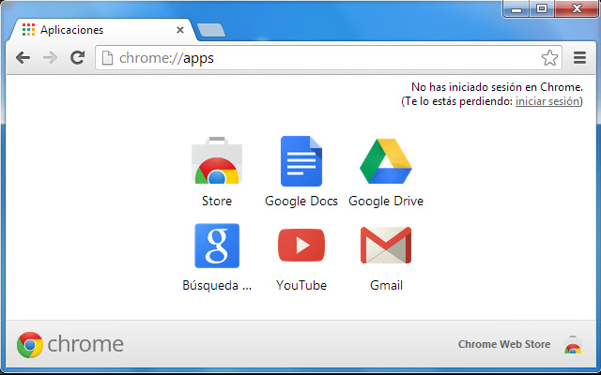Close the Chrome window
Screen dimensions: 601x375
[x=577, y=8]
